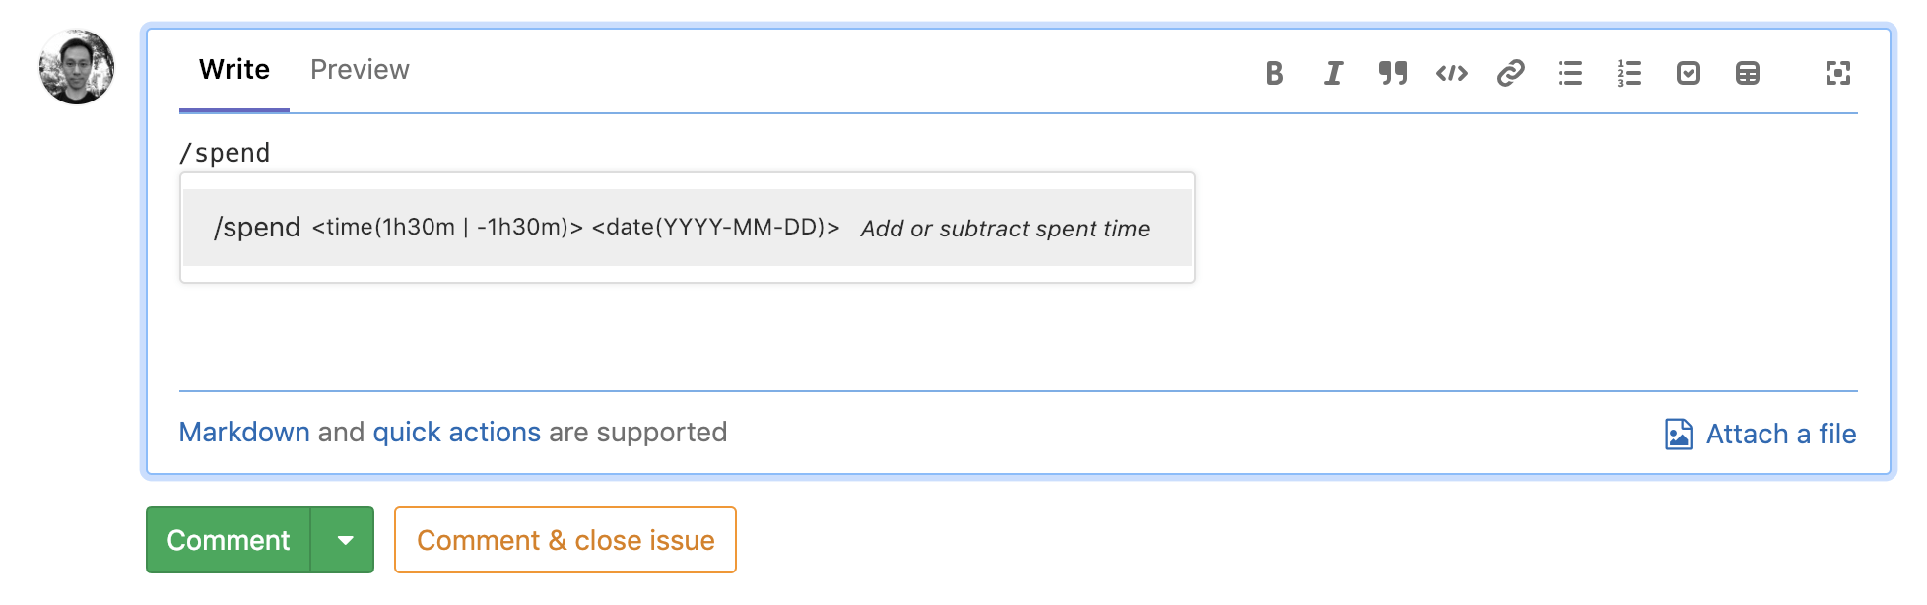
Task: Apply italic text formatting
Action: coord(1333,73)
